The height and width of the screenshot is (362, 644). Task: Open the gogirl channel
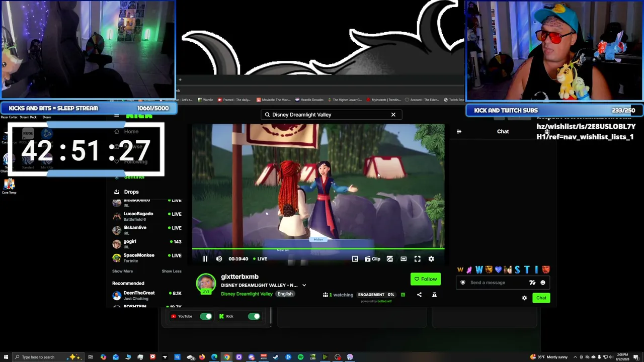click(x=147, y=244)
